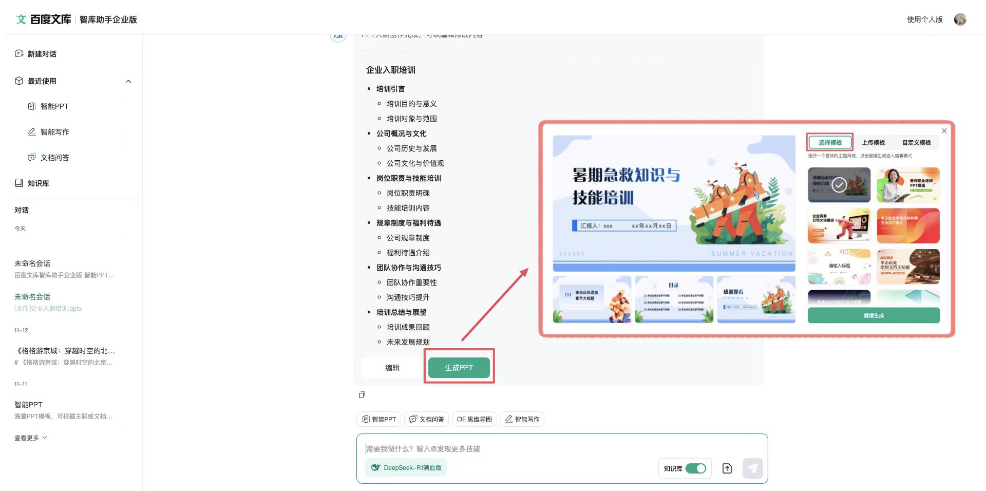Open the 目录 slide preview thumbnail

point(674,299)
